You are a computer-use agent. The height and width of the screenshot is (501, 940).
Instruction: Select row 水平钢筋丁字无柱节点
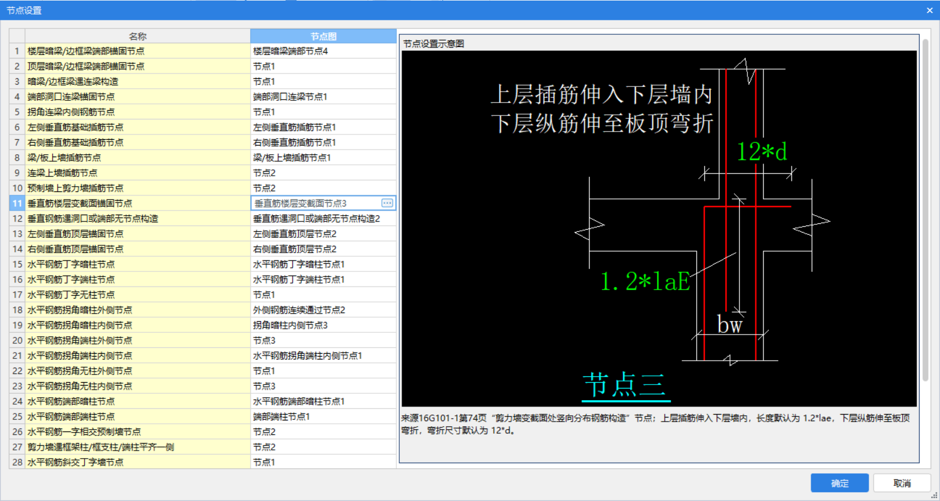tap(138, 295)
